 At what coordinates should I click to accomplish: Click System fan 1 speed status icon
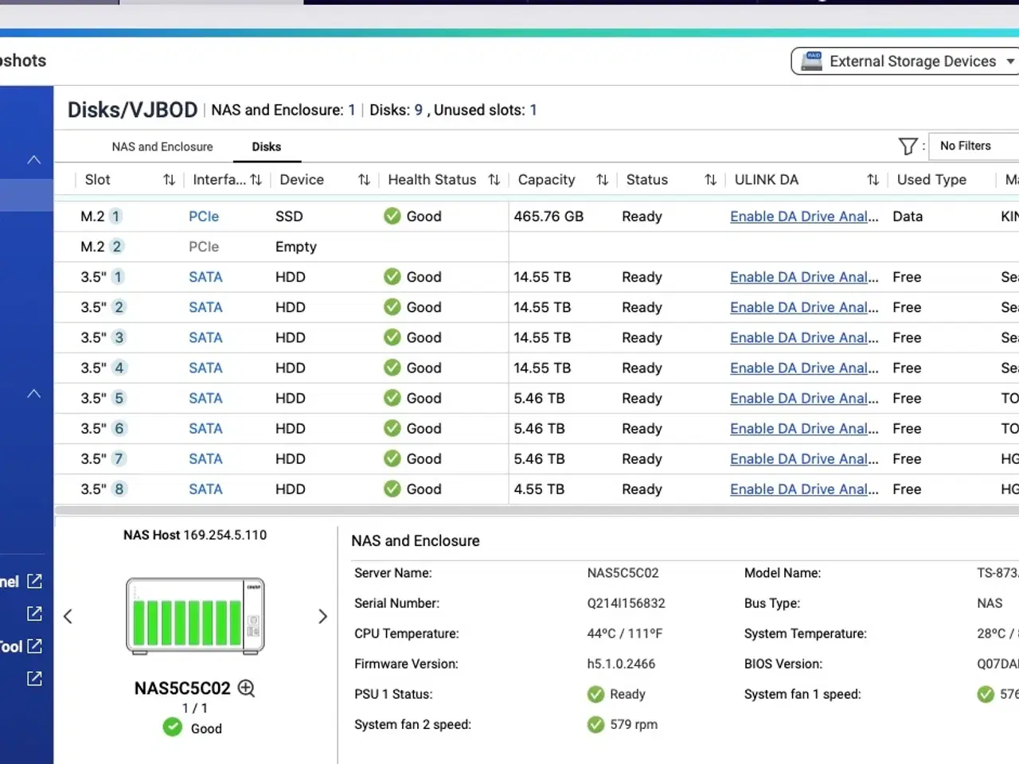(986, 694)
